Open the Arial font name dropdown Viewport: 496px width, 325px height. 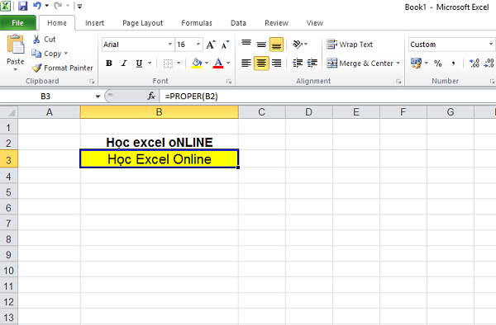(x=170, y=45)
